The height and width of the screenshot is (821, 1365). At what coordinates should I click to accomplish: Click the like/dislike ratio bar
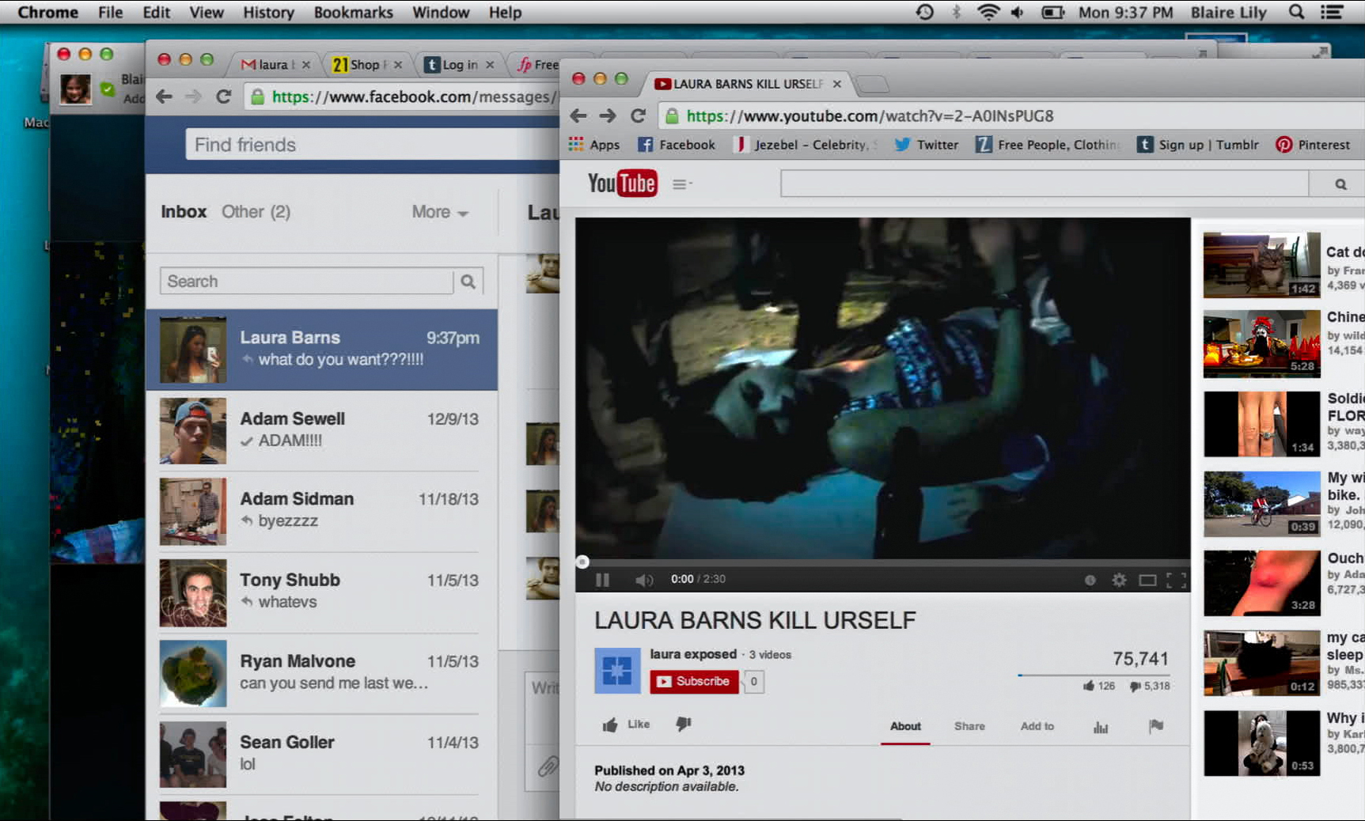[x=1093, y=675]
